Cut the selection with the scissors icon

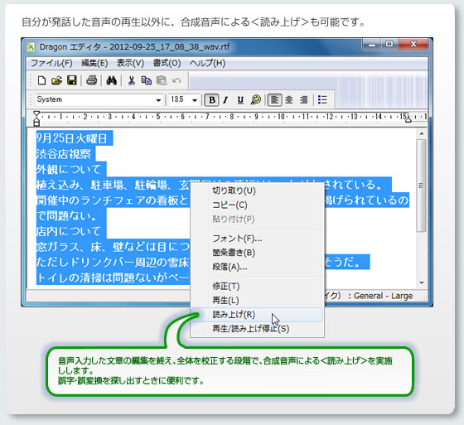(x=132, y=80)
